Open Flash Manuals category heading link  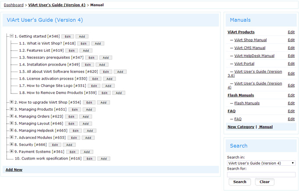click(241, 95)
